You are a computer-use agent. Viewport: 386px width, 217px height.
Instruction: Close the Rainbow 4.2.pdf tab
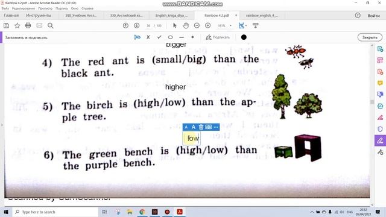tap(236, 15)
